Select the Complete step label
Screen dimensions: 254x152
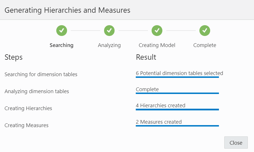click(x=205, y=45)
